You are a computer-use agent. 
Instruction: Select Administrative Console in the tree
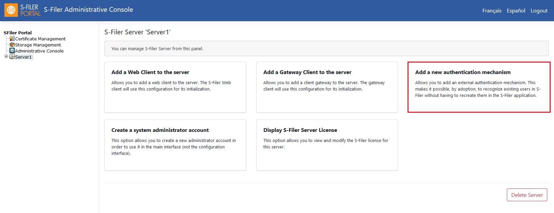(39, 51)
